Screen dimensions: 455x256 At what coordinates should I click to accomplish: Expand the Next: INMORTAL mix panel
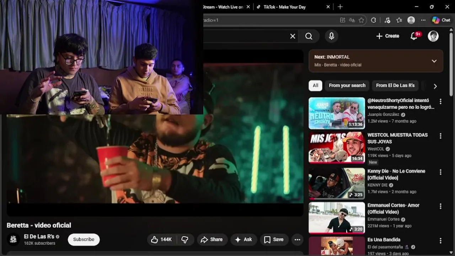[434, 61]
